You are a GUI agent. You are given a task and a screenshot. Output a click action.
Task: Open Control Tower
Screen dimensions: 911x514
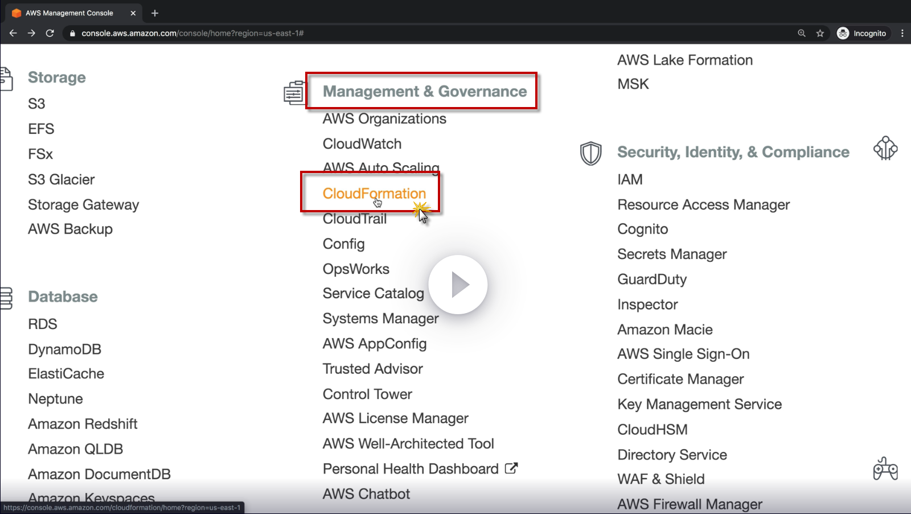point(367,394)
